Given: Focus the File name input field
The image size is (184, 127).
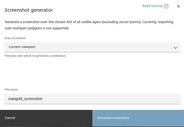Looking at the screenshot, I should coord(92,99).
